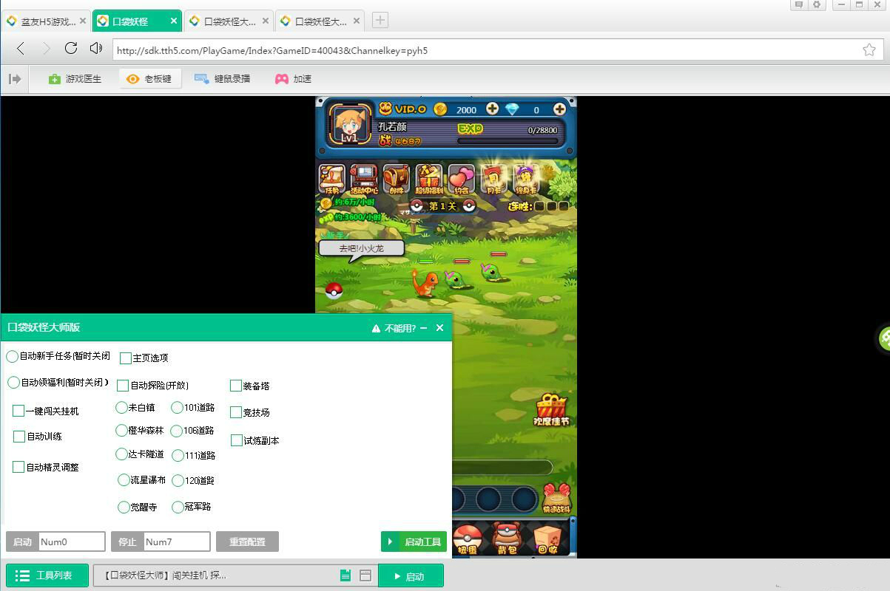890x591 pixels.
Task: Enable 试炼副本 checkbox
Action: [x=237, y=440]
